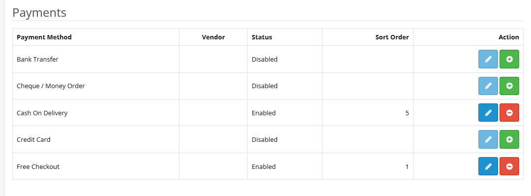Click the Payments page heading
531x196 pixels.
coord(39,13)
